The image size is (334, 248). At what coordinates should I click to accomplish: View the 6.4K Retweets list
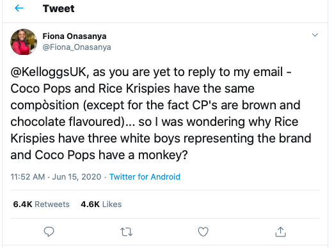click(42, 205)
